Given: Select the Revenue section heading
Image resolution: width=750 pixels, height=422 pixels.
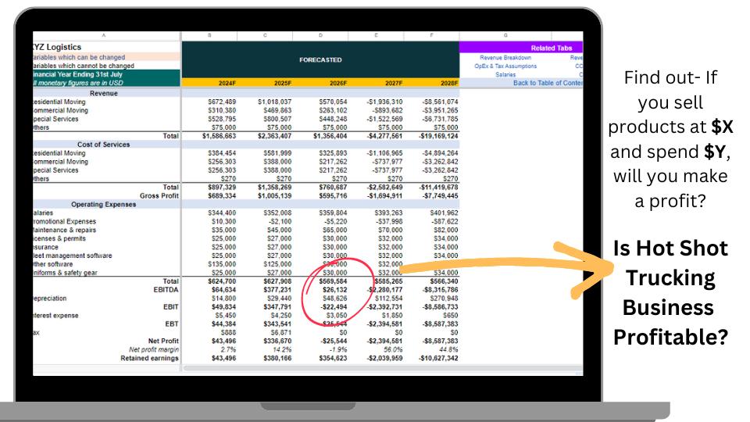Looking at the screenshot, I should [104, 93].
